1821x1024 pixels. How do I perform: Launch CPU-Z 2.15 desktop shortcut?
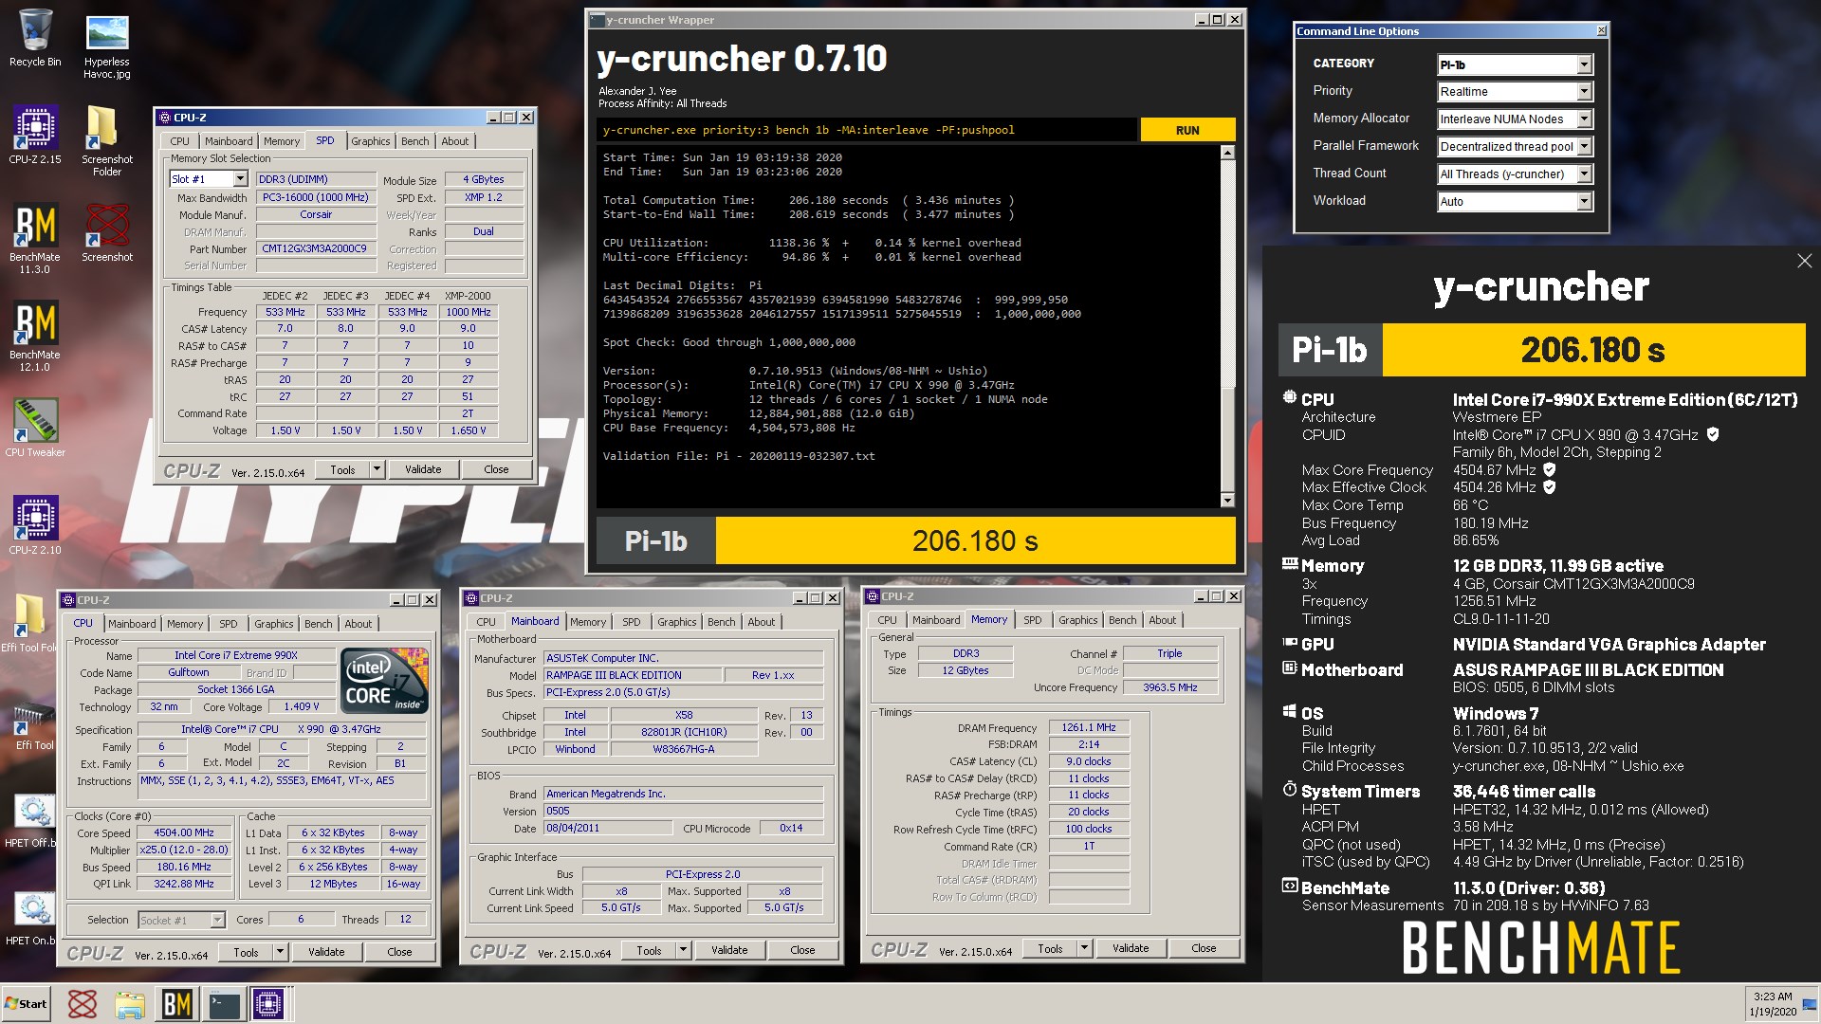click(x=35, y=134)
